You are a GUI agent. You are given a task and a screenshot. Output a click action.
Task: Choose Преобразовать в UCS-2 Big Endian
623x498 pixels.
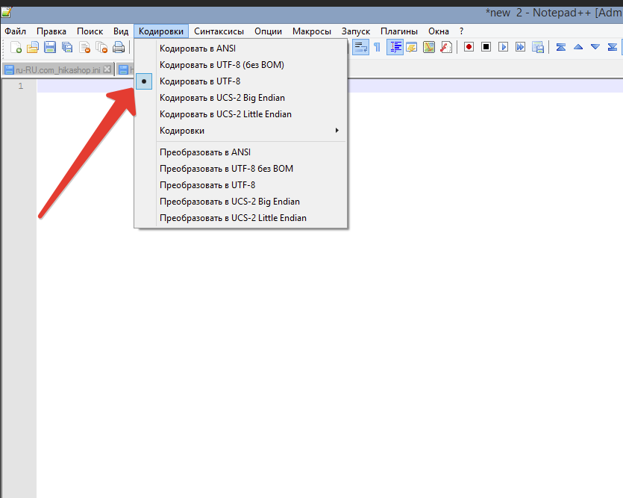[x=241, y=202]
